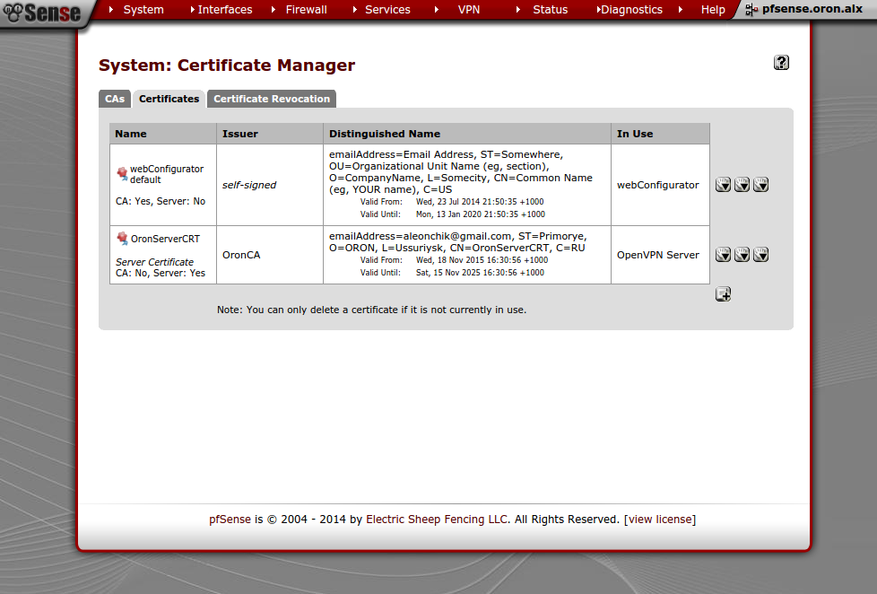Viewport: 877px width, 594px height.
Task: Open the Services menu
Action: tap(387, 10)
